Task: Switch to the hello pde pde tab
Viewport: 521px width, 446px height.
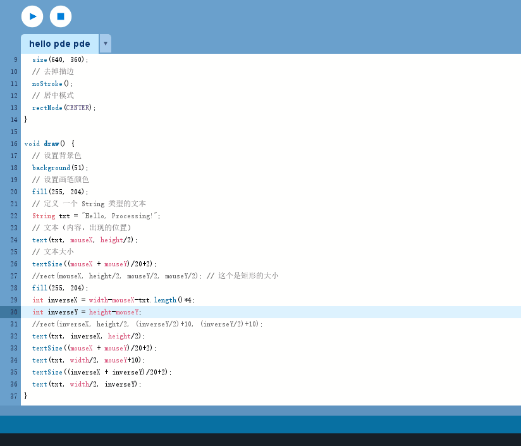Action: [x=59, y=44]
